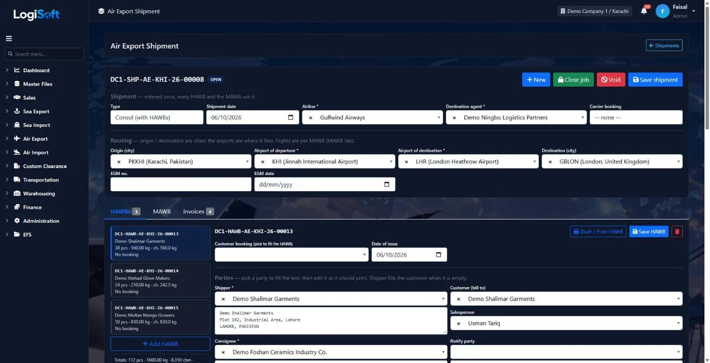Click the EGM no. input field

coord(181,184)
